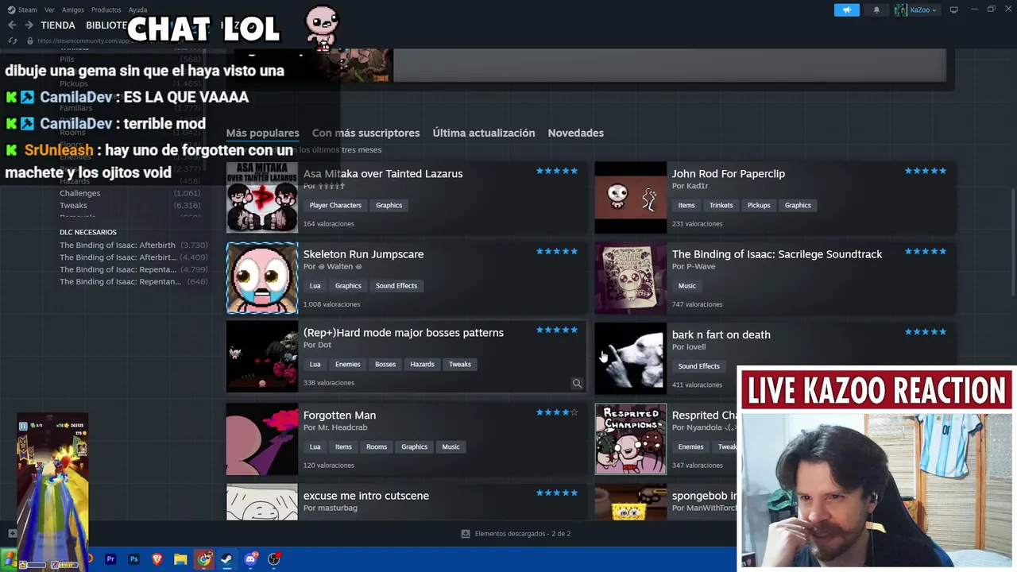
Task: Click the magnifier icon on Hard mode card
Action: pyautogui.click(x=577, y=384)
